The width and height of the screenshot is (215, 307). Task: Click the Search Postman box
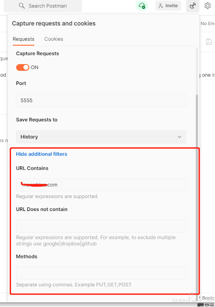tap(43, 6)
